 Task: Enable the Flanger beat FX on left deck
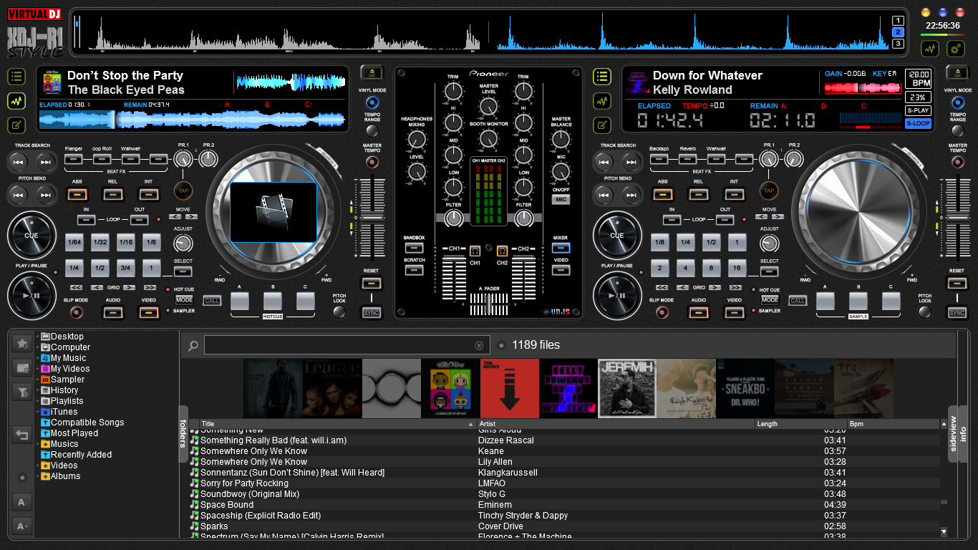[74, 159]
